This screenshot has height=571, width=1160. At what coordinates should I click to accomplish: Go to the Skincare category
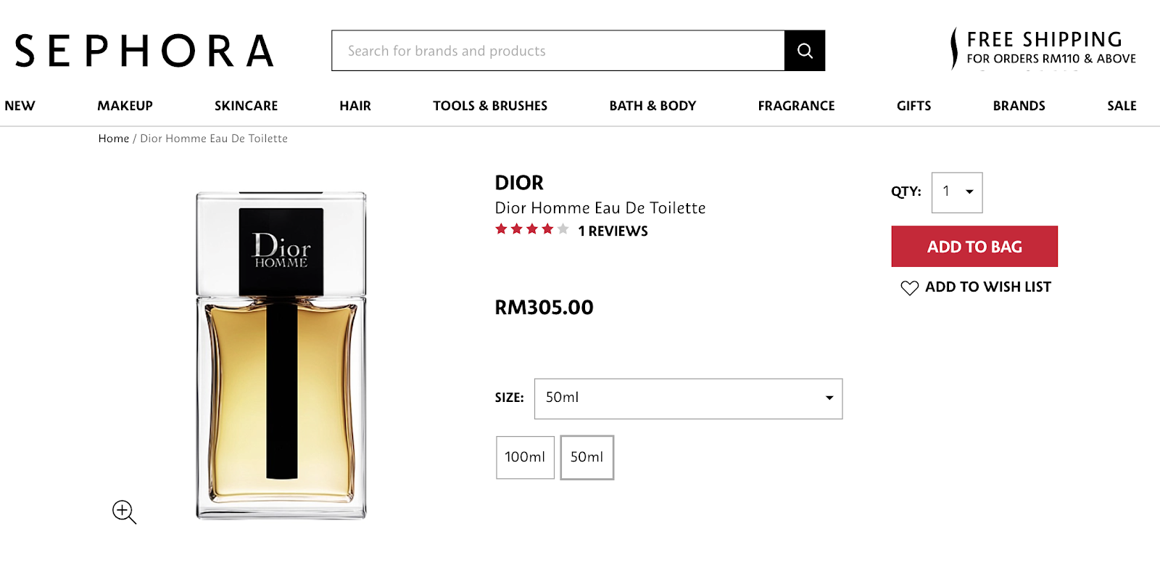tap(246, 106)
